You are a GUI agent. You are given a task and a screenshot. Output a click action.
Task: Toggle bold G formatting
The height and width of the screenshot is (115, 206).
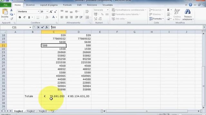20,17
